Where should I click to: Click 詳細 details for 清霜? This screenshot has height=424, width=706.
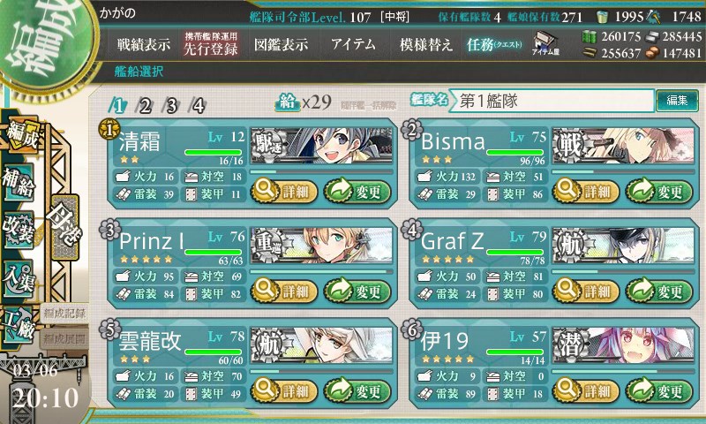click(284, 192)
